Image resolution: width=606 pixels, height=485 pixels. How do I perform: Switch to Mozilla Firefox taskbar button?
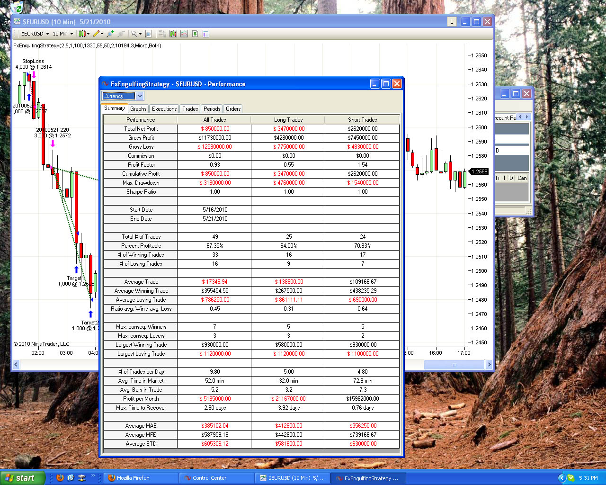point(140,478)
